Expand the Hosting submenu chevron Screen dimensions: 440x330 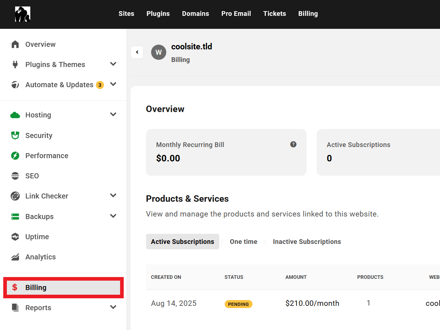pyautogui.click(x=113, y=115)
